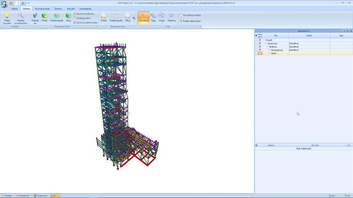Click the round button in quick access toolbar
The image size is (353, 198).
(x=23, y=3)
